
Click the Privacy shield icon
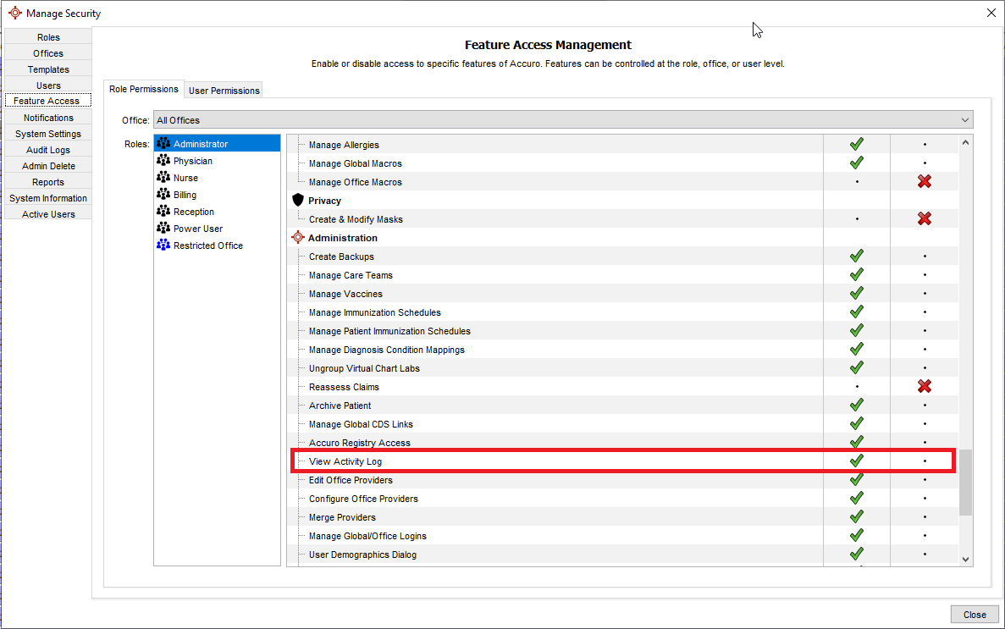297,201
